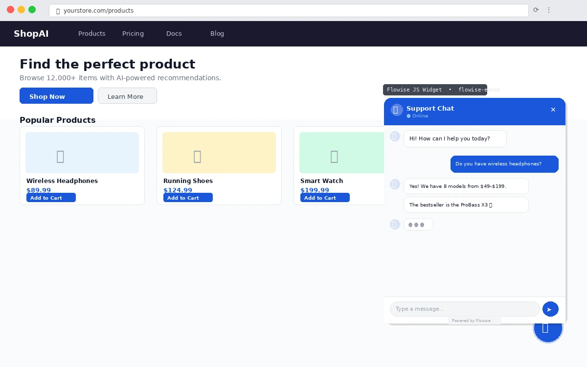The width and height of the screenshot is (587, 367).
Task: Open the Powered by Flowise link
Action: tap(471, 321)
